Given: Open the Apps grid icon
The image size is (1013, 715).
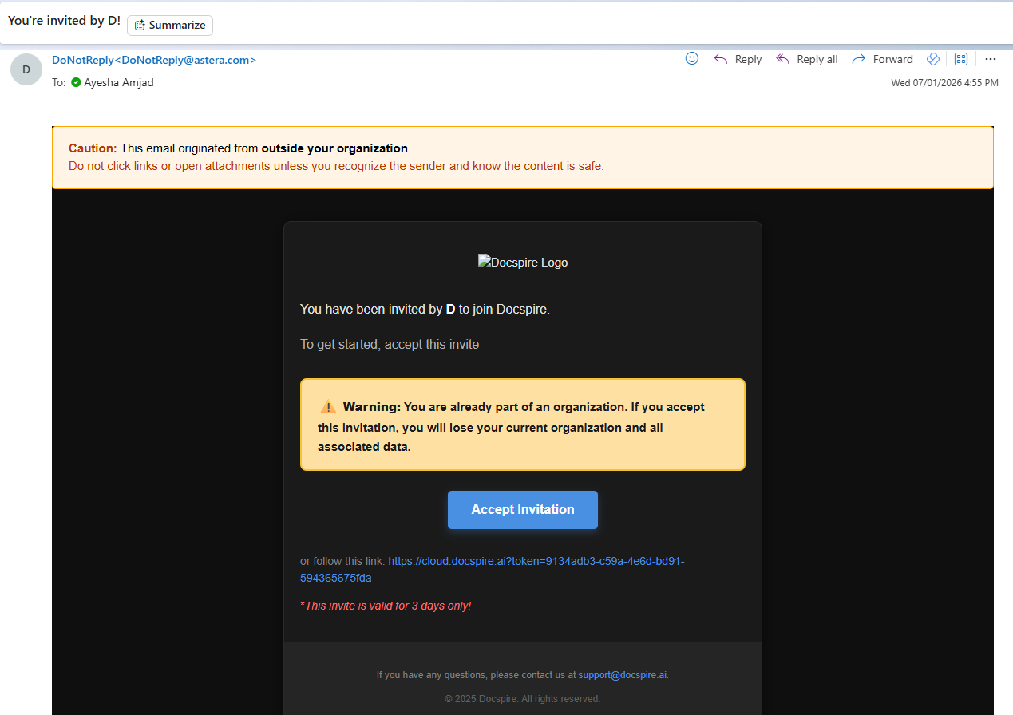Looking at the screenshot, I should click(961, 59).
